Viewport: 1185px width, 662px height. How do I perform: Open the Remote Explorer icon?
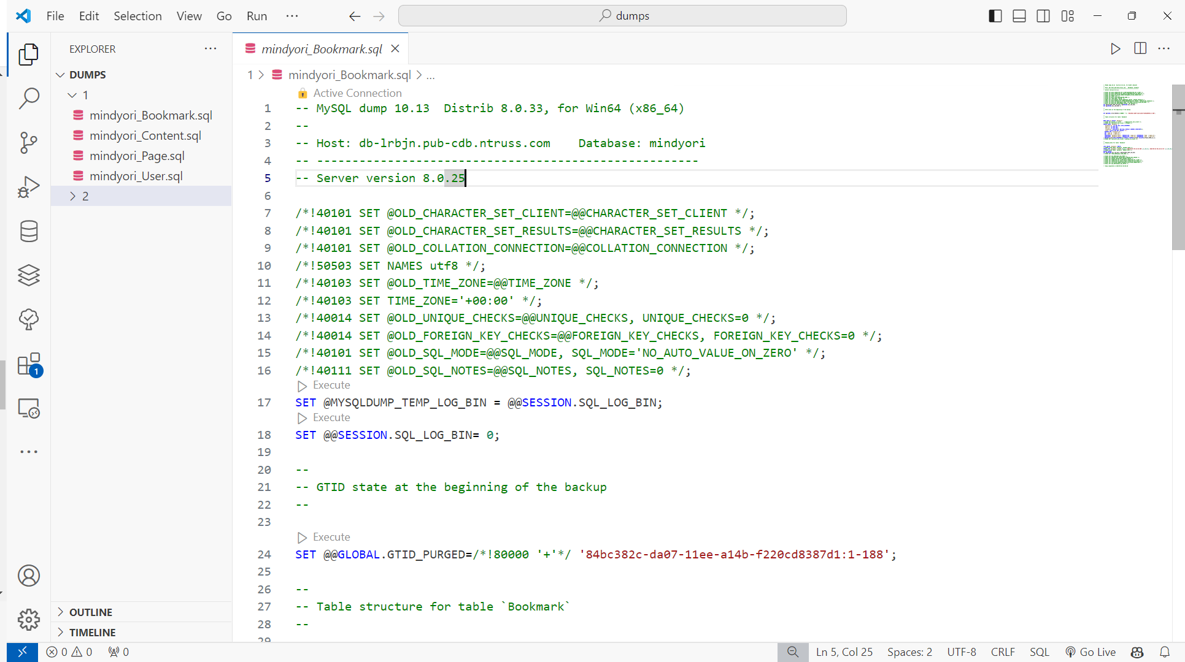click(29, 408)
